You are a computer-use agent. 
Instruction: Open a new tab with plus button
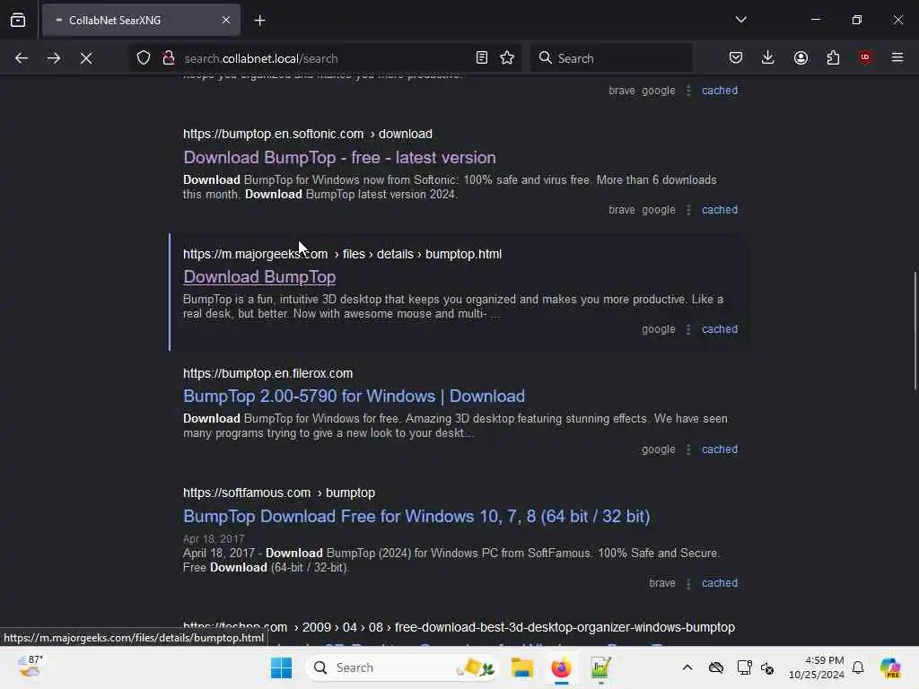pos(259,21)
